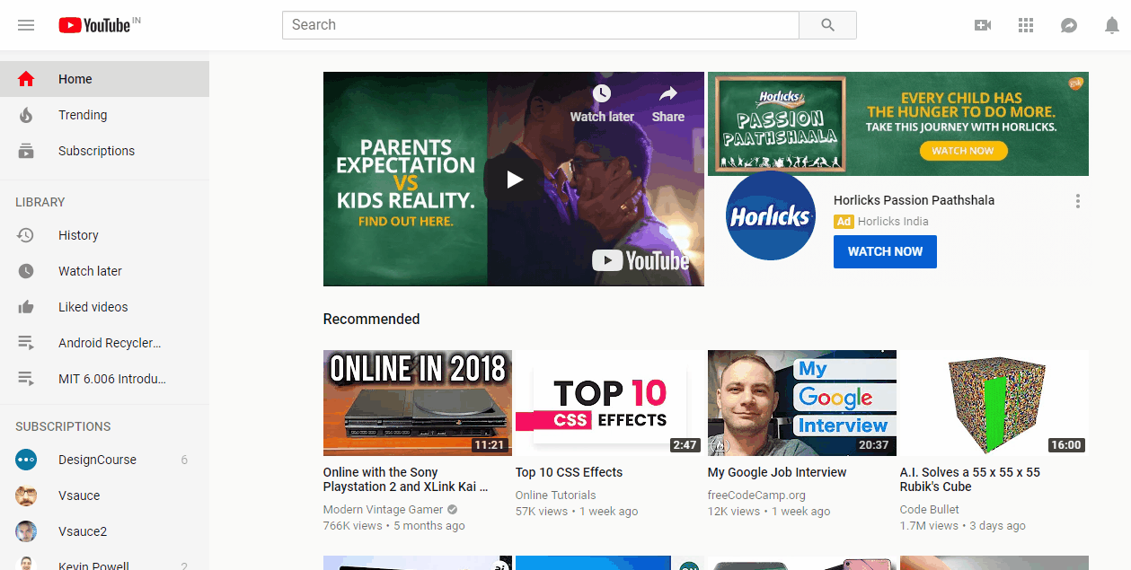Open the Android Recycler playlist
The width and height of the screenshot is (1131, 570).
coord(104,343)
